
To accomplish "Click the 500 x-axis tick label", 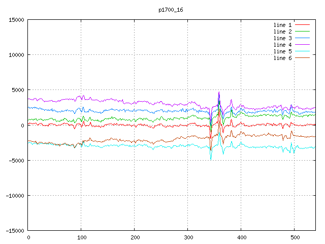I will (294, 237).
